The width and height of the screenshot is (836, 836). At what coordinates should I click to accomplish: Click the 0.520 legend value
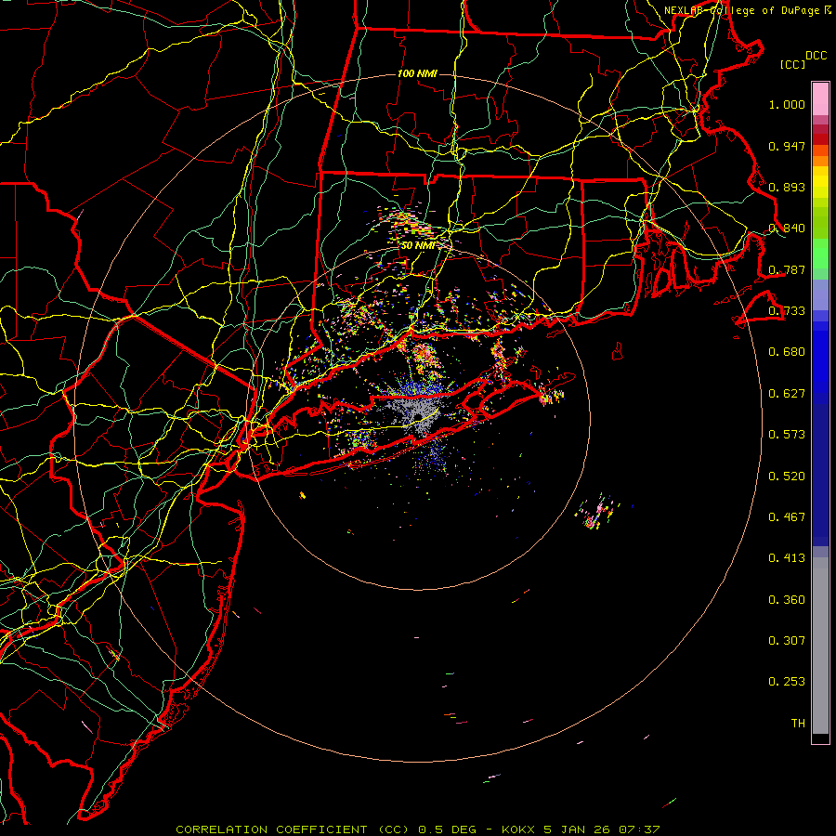pos(787,477)
